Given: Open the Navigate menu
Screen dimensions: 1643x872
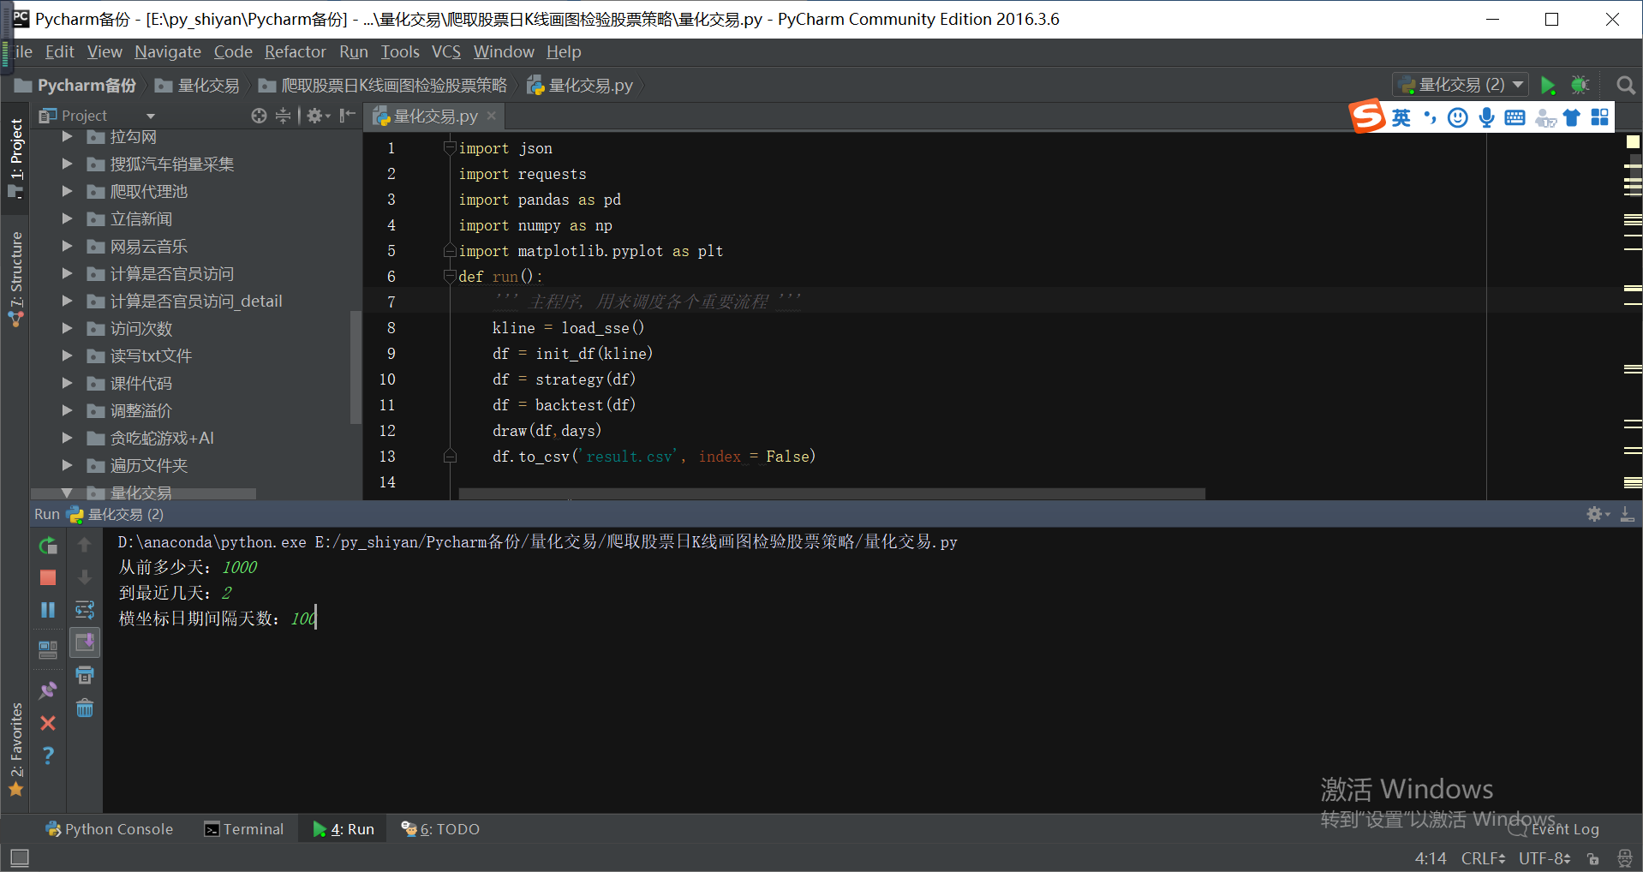Looking at the screenshot, I should (168, 52).
